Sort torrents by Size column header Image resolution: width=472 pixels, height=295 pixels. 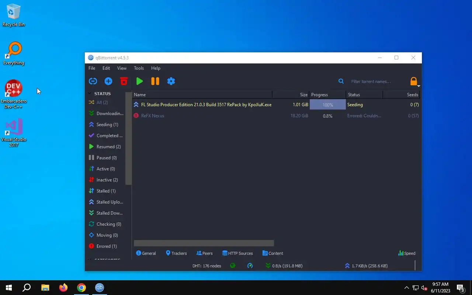(291, 94)
